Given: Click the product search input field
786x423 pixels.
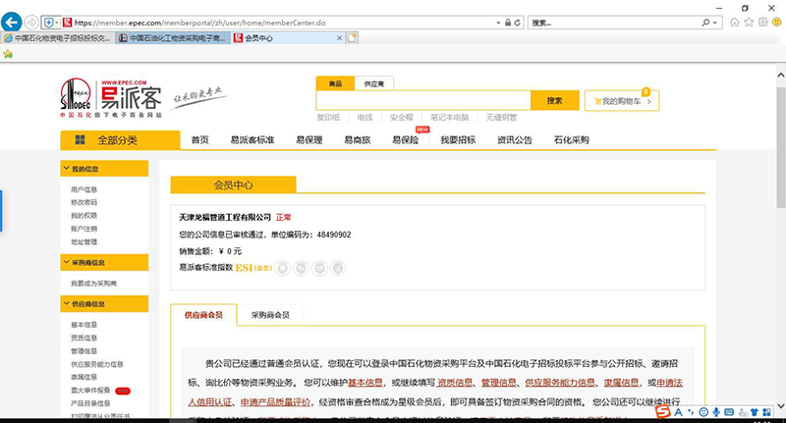Looking at the screenshot, I should coord(423,101).
